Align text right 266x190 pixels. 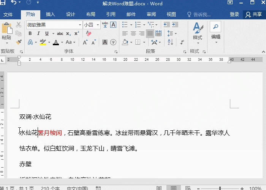(142, 33)
